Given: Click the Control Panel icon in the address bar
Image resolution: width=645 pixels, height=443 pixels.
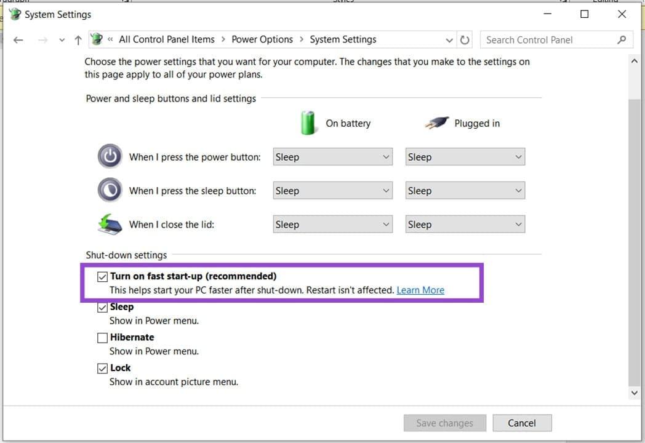Looking at the screenshot, I should (x=97, y=38).
